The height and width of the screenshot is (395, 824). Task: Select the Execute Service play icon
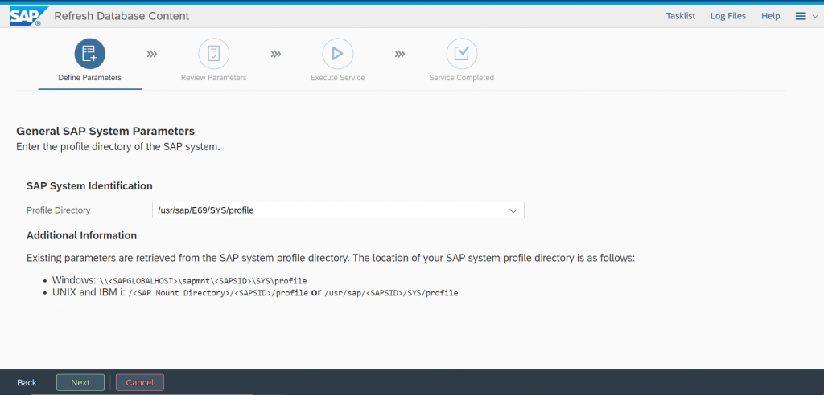click(x=338, y=54)
